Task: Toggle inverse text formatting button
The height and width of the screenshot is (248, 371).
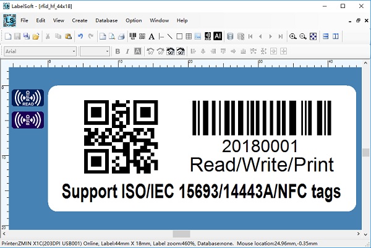Action: (137, 51)
